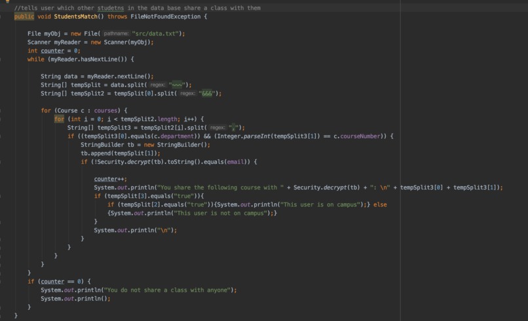This screenshot has height=321, width=528.
Task: Click the "&&&" regex string
Action: click(x=207, y=94)
